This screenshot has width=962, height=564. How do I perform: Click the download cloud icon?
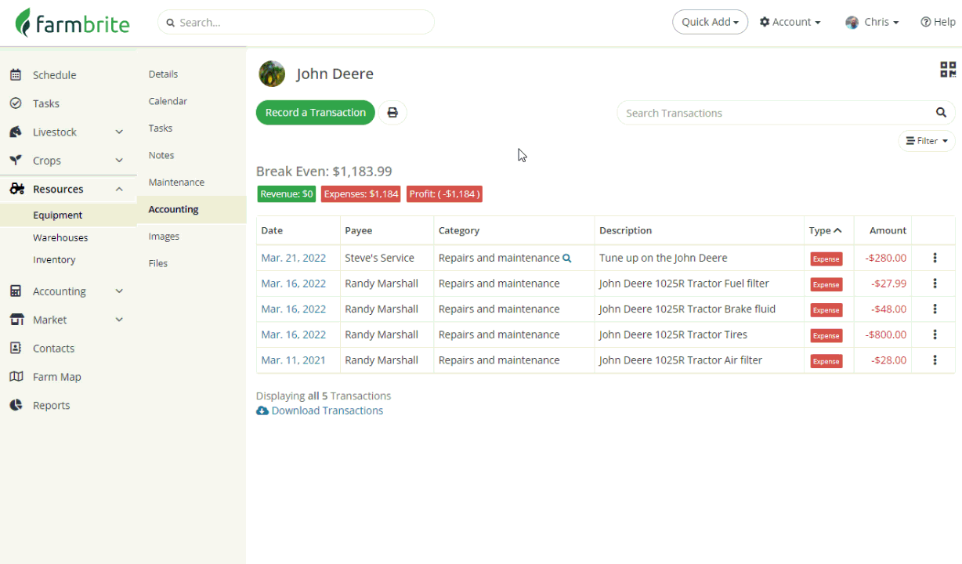[x=262, y=410]
